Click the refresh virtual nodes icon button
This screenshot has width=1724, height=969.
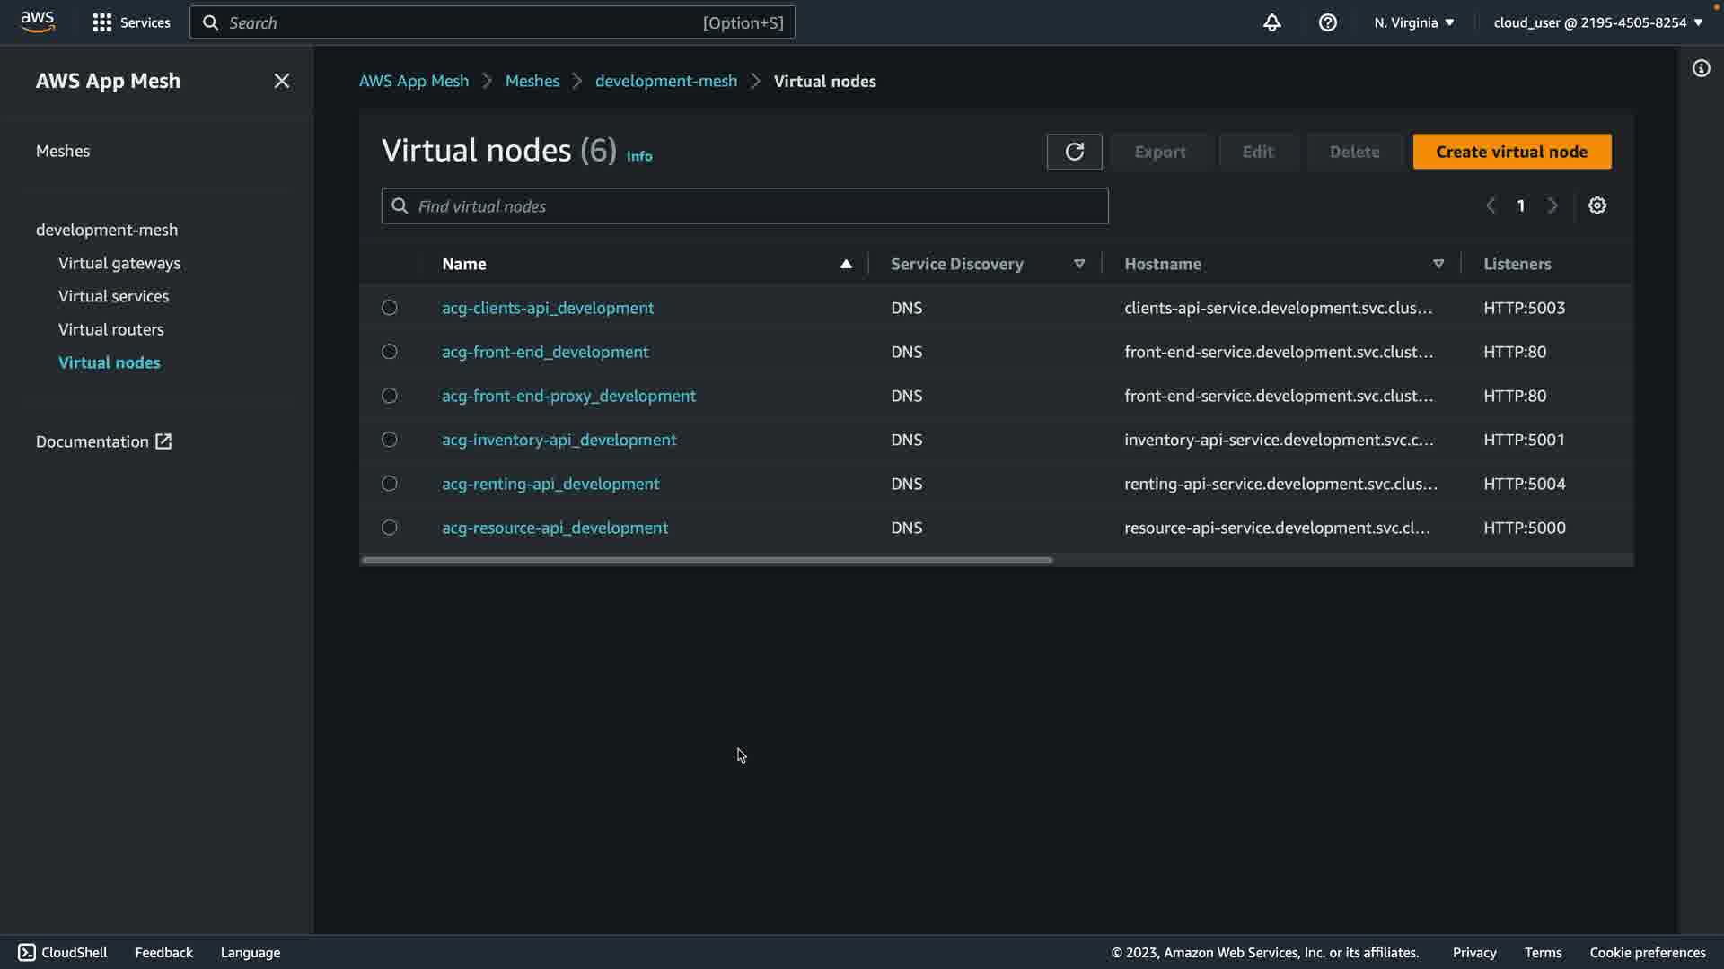1074,152
